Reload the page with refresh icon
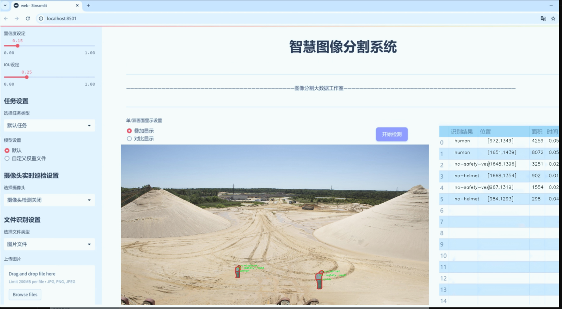This screenshot has width=562, height=309. tap(28, 19)
